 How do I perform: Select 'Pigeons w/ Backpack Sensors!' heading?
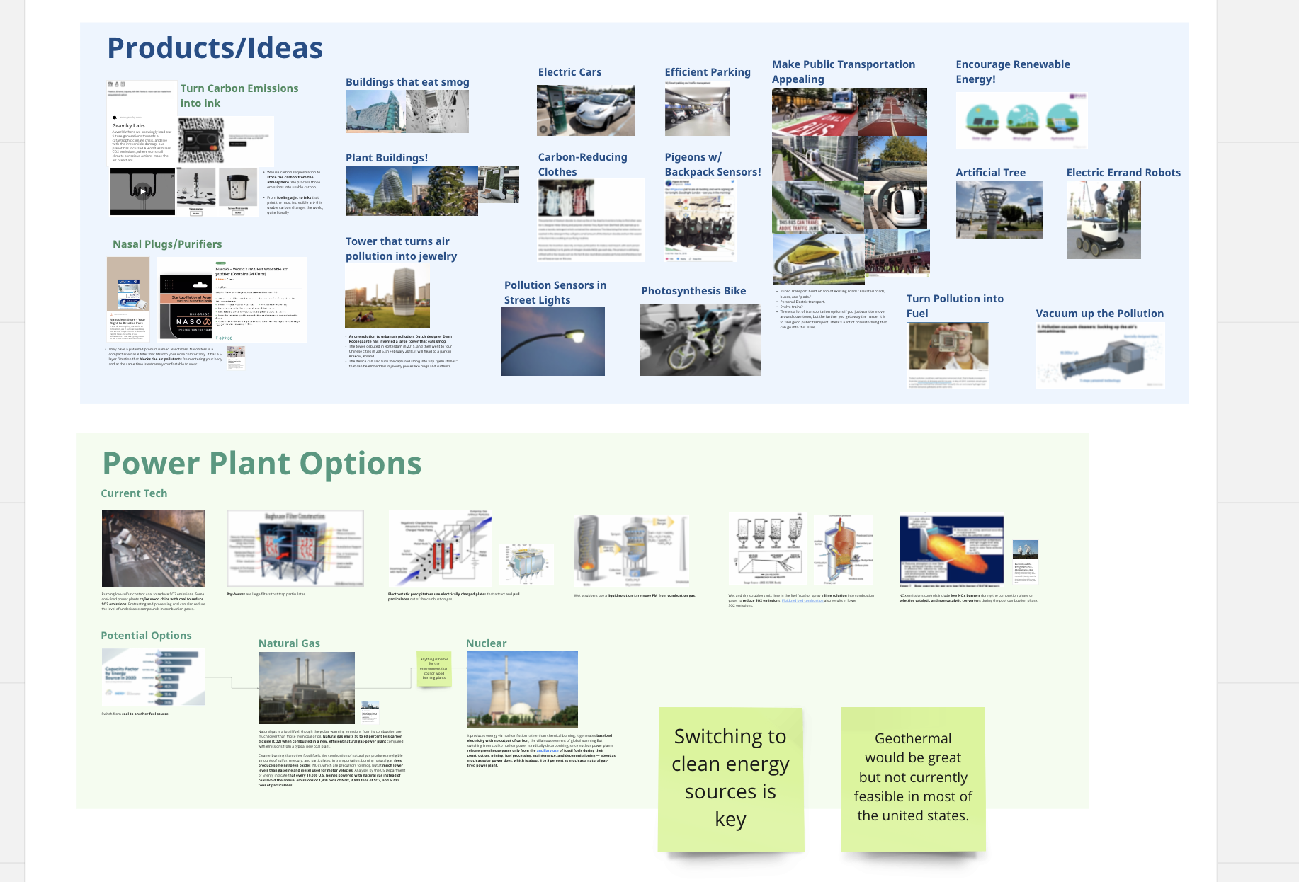(713, 164)
